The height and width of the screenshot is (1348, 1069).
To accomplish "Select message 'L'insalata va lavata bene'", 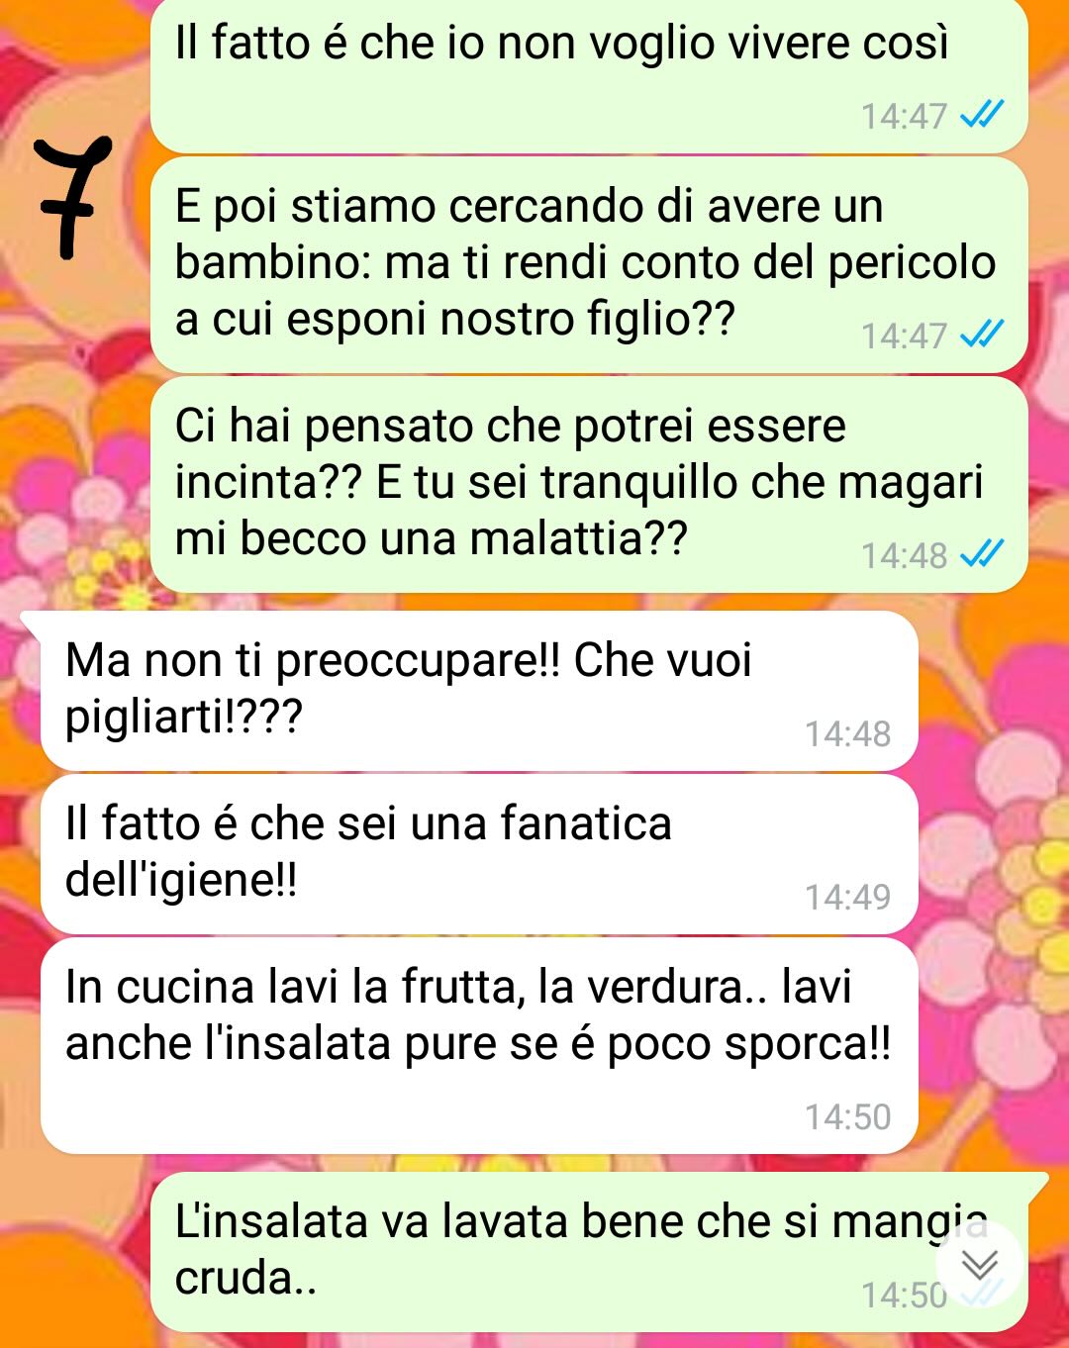I will point(589,1252).
